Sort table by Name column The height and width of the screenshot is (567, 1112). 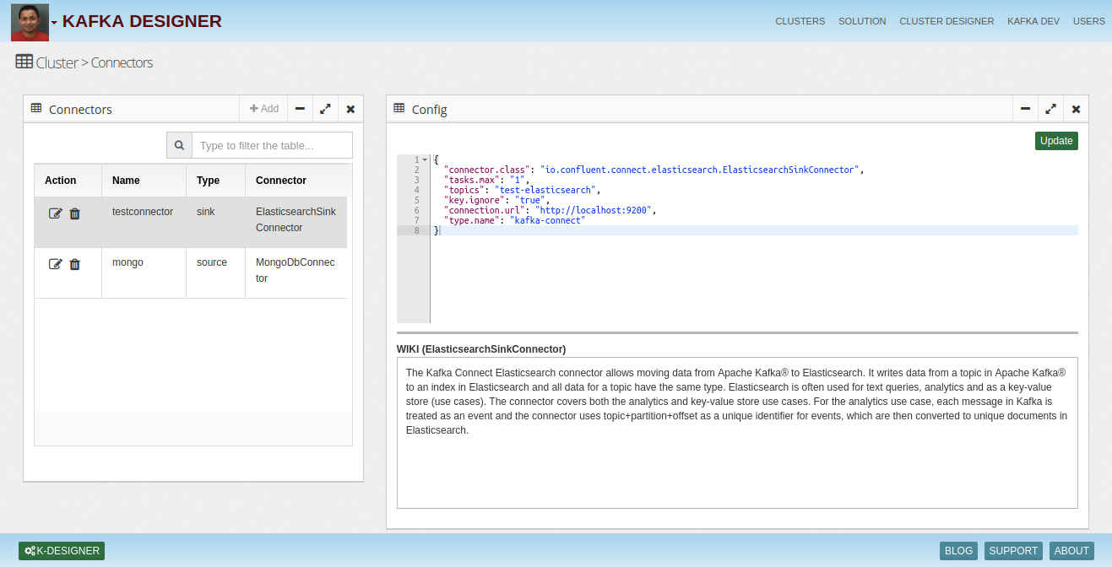pos(127,181)
